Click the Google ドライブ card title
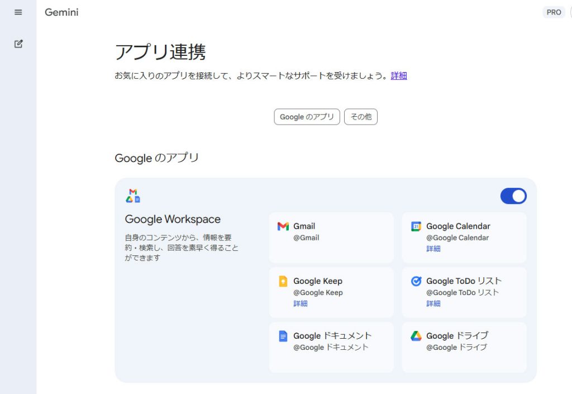 click(x=457, y=336)
